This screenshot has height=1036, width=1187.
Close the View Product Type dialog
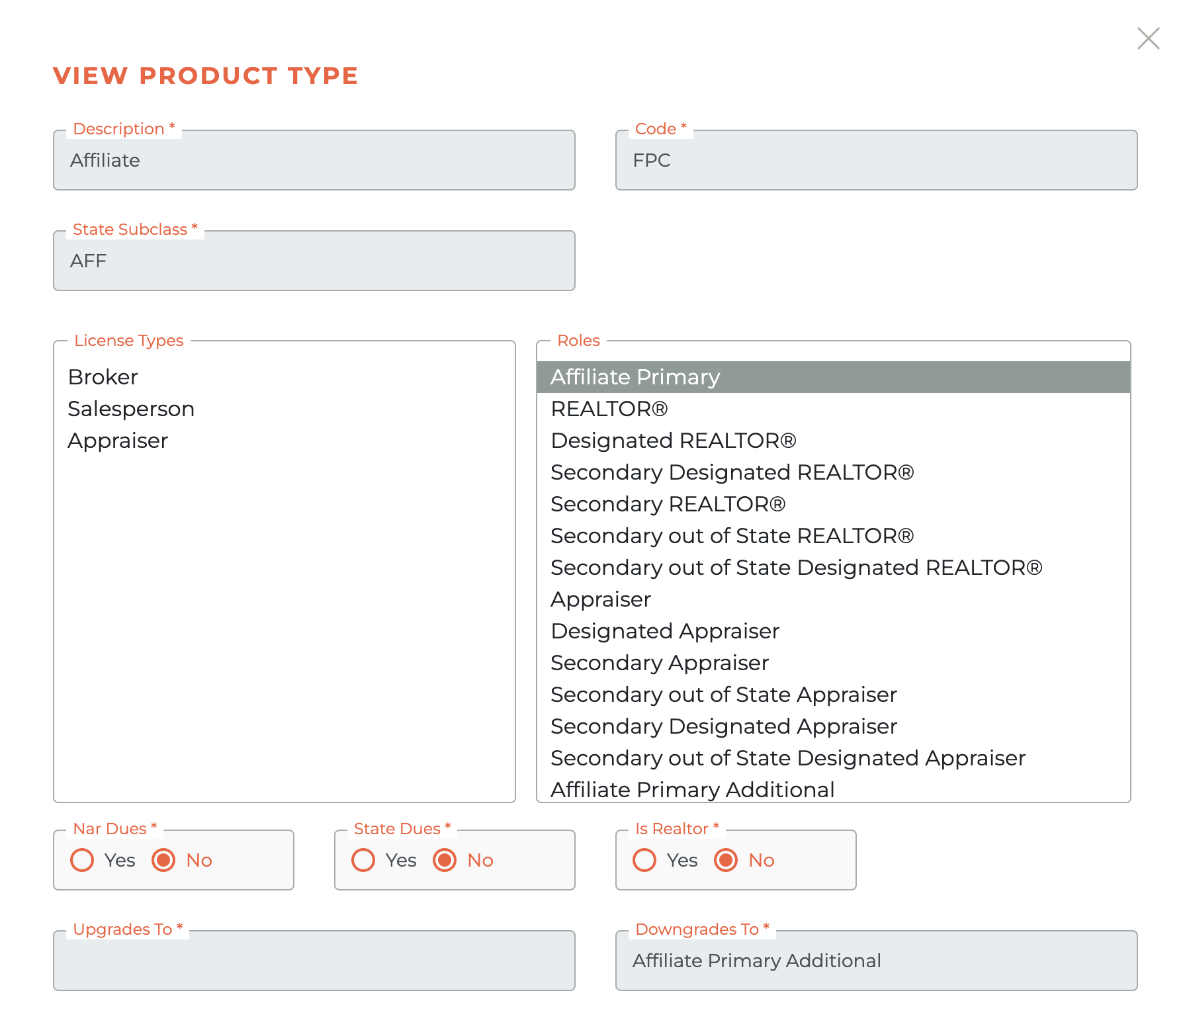click(x=1148, y=38)
